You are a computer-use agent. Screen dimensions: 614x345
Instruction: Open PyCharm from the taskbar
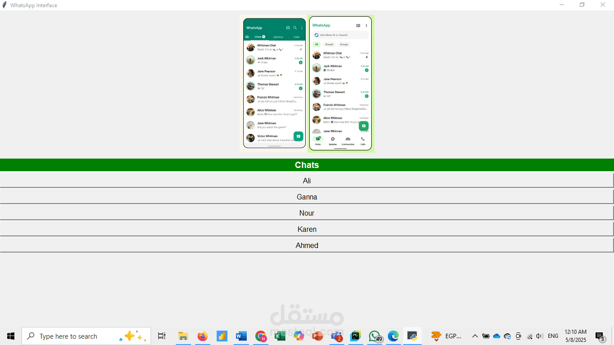[356, 336]
